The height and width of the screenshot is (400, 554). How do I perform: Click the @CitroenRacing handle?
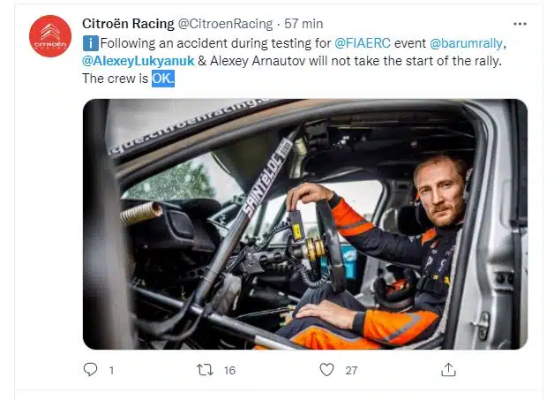[x=226, y=24]
